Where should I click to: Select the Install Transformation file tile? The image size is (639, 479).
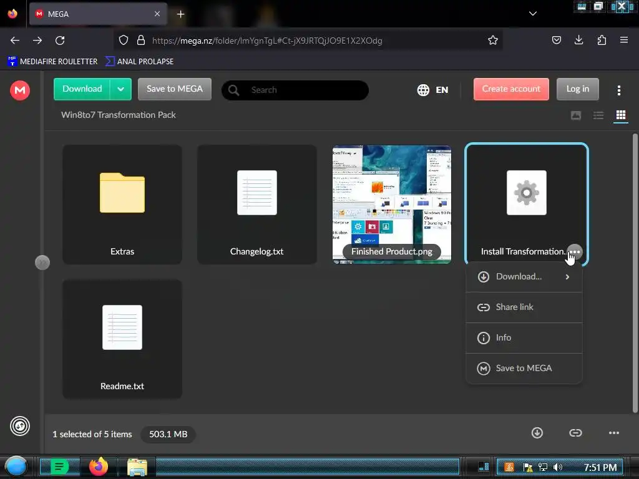point(527,204)
